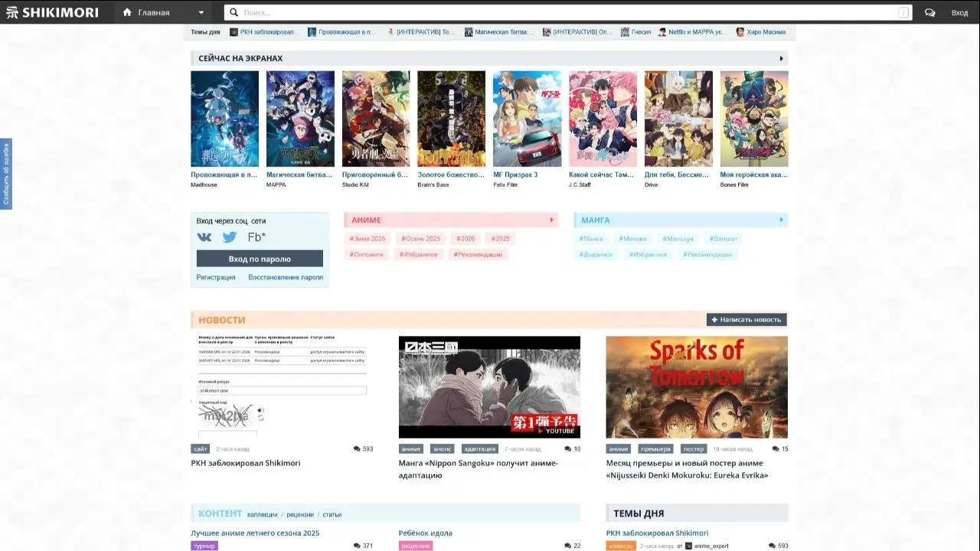Open comments icon showing 371
Screen dimensions: 980x551
point(363,546)
